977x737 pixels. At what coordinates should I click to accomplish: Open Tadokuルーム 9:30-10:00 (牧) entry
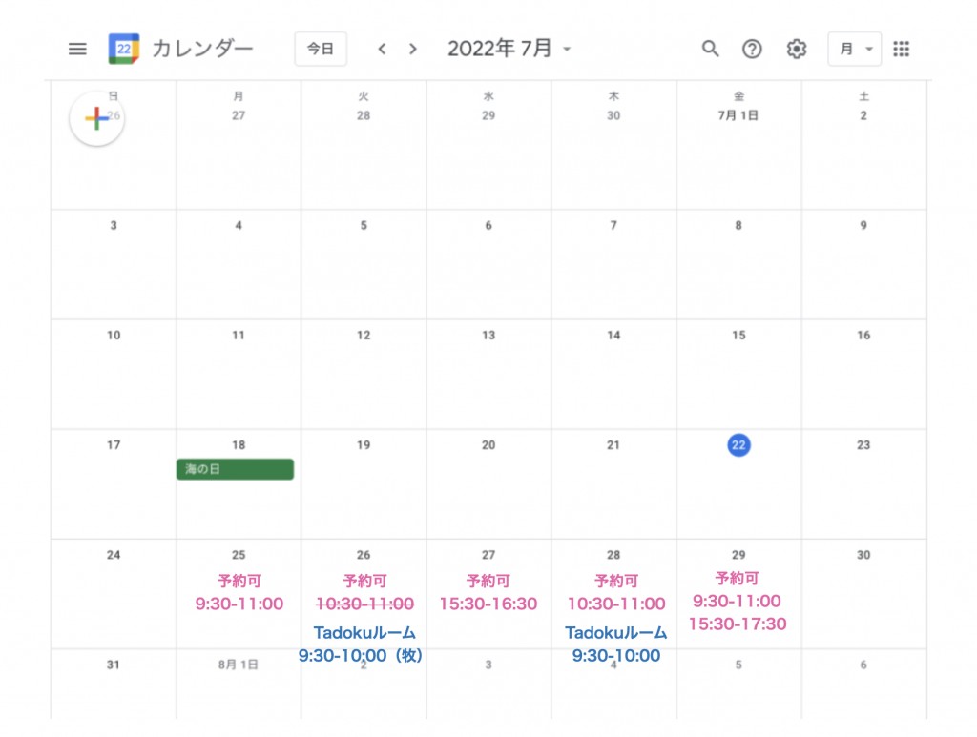point(363,645)
